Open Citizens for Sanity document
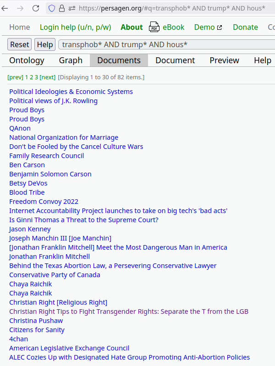Image resolution: width=275 pixels, height=366 pixels. click(37, 330)
